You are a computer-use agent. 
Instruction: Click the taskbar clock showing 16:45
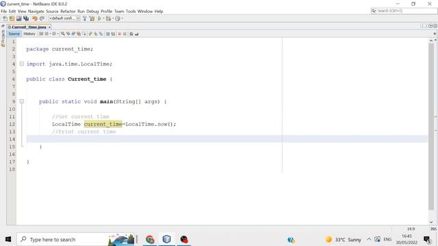407,236
